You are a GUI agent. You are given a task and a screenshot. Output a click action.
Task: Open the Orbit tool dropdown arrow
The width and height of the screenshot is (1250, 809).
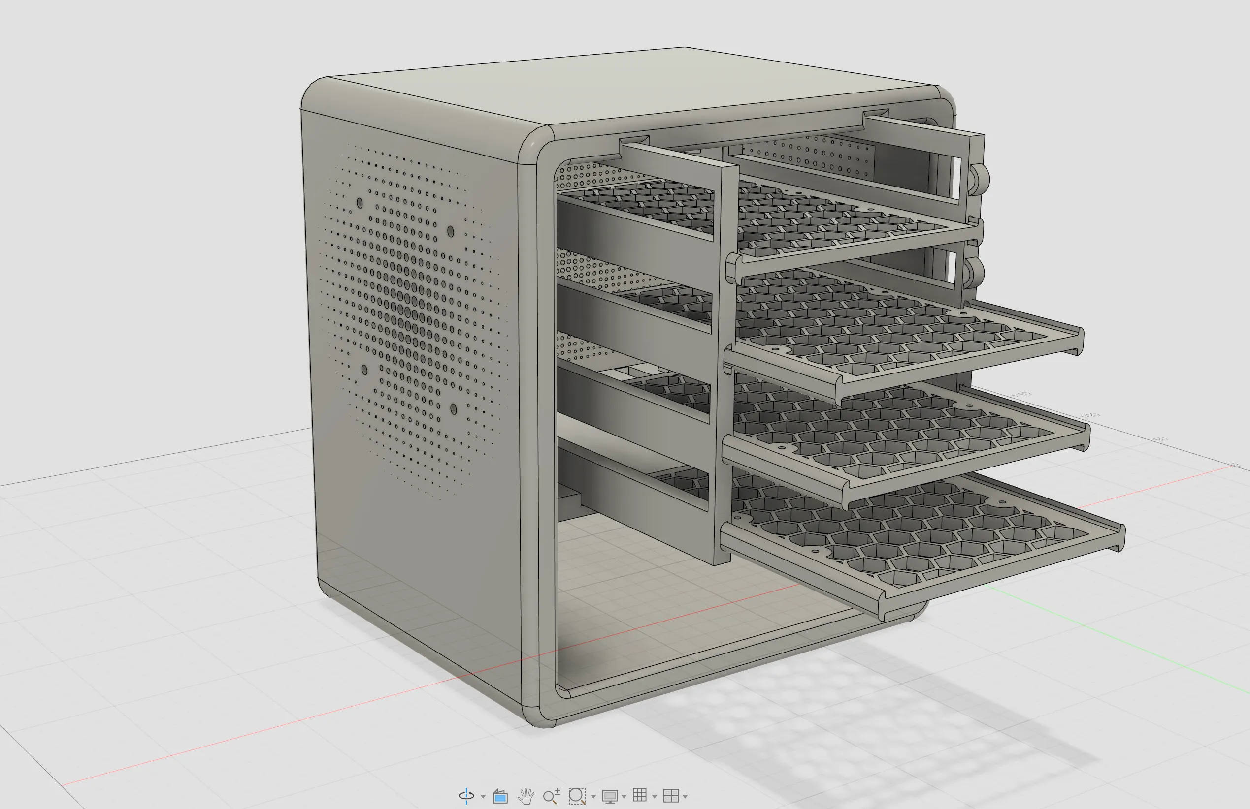tap(483, 797)
